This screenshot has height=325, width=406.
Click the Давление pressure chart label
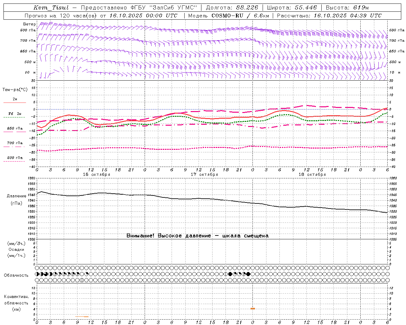click(x=16, y=196)
